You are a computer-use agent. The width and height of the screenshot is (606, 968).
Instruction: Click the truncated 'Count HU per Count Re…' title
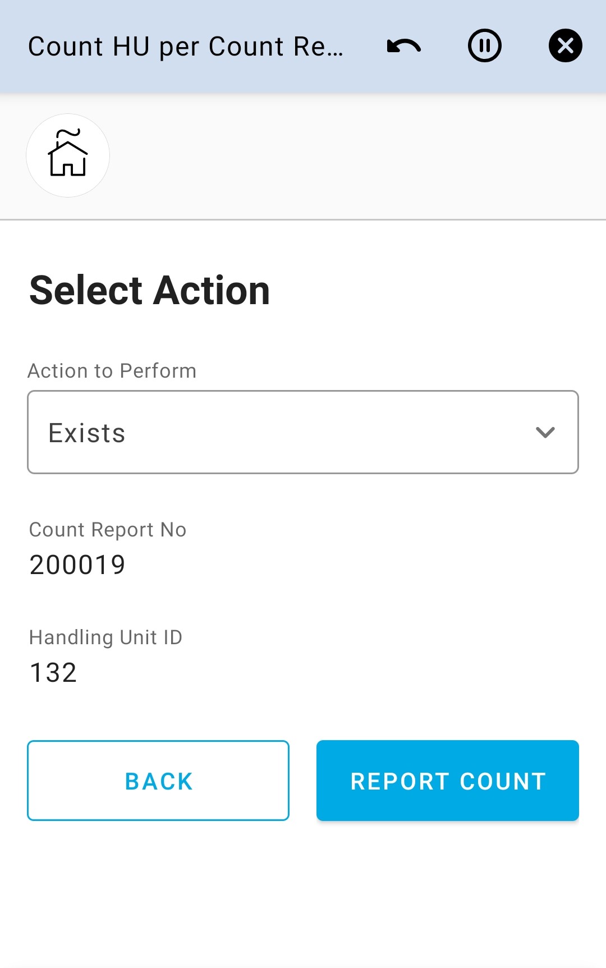[186, 47]
